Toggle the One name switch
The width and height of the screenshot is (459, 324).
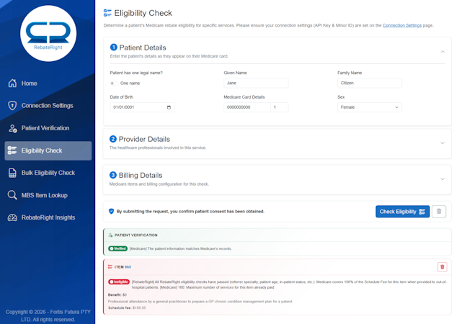tap(114, 84)
